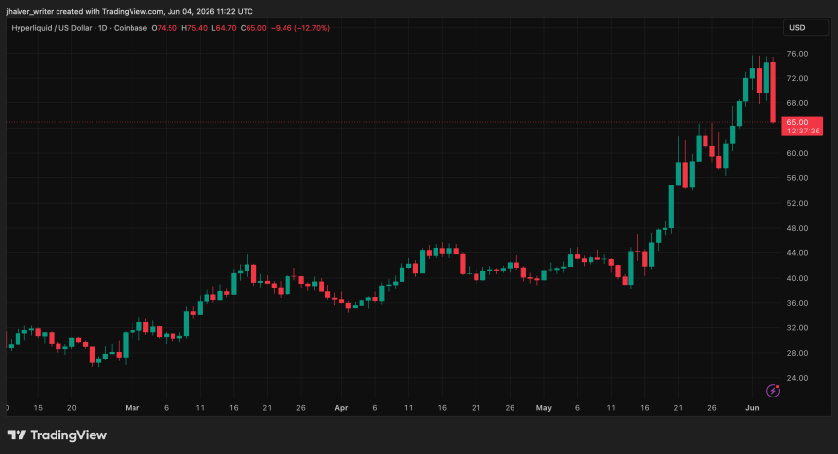This screenshot has width=838, height=454.
Task: Click the C65.00 close value in legend
Action: coord(253,28)
